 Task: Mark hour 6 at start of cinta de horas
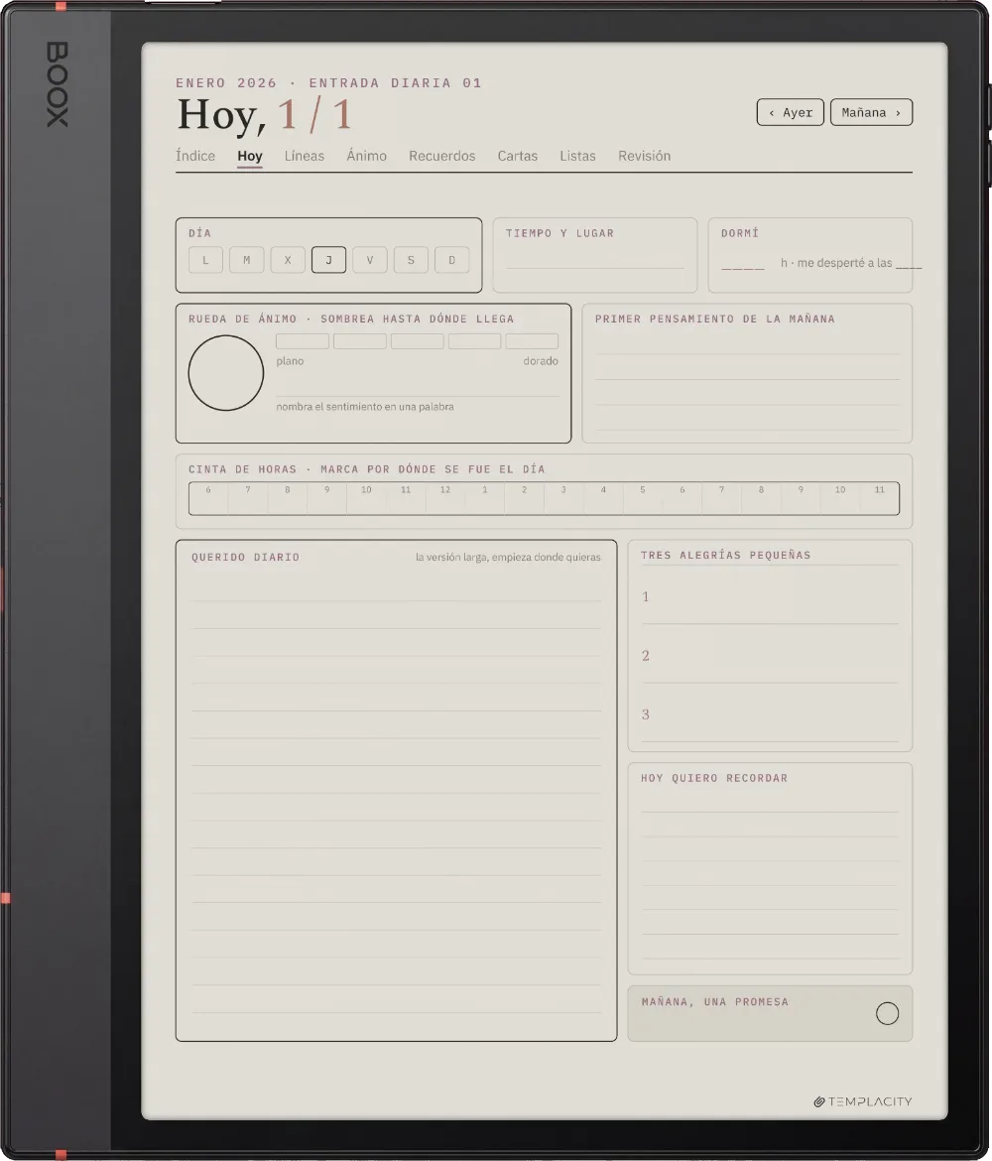coord(208,498)
